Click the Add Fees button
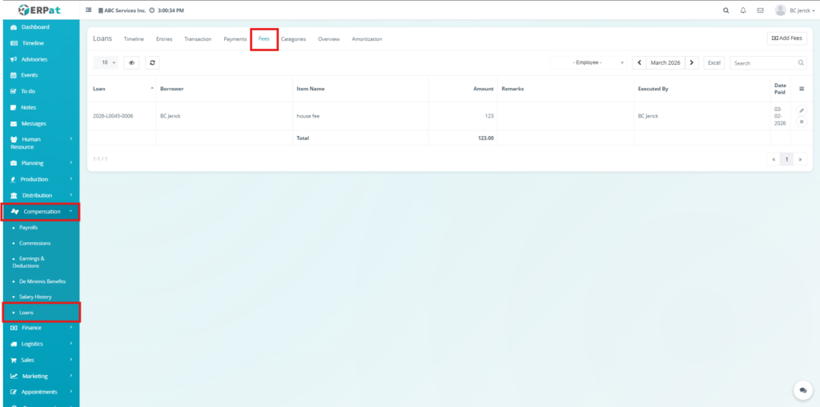This screenshot has width=820, height=407. click(x=786, y=38)
